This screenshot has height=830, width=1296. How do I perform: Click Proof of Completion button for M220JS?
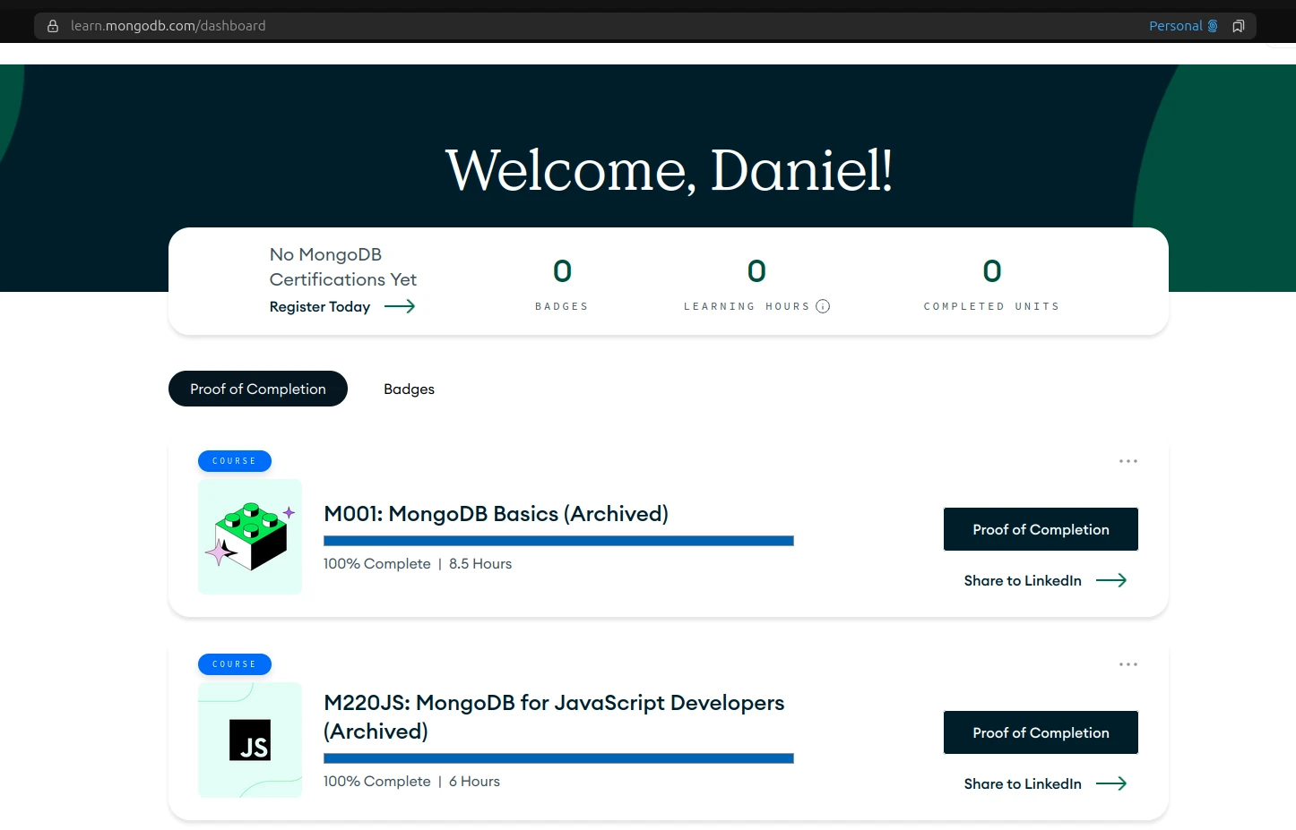(1041, 732)
